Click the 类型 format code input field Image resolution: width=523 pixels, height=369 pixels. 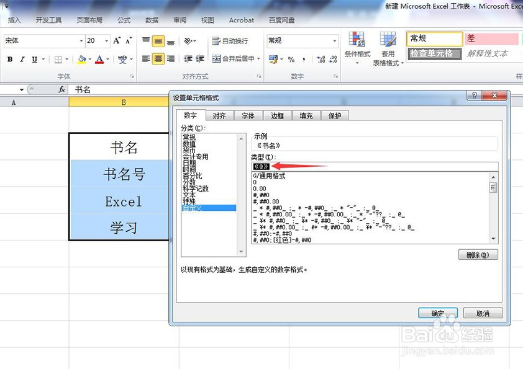[375, 166]
